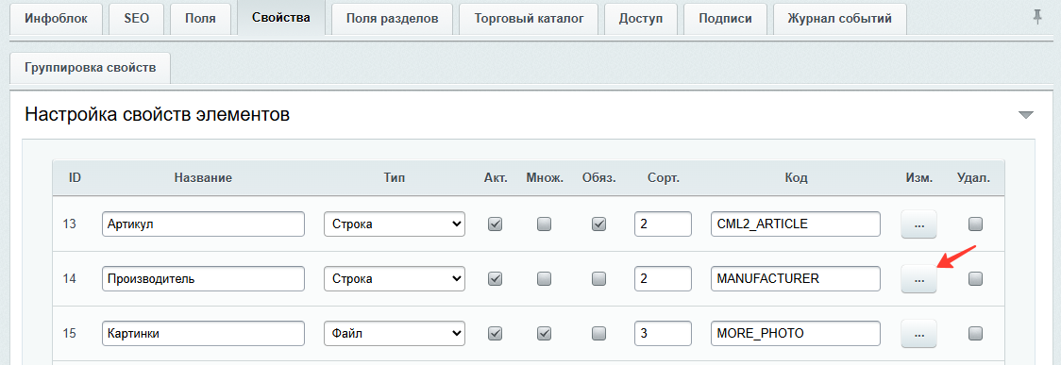
Task: Click the Акт. column header
Action: point(496,178)
